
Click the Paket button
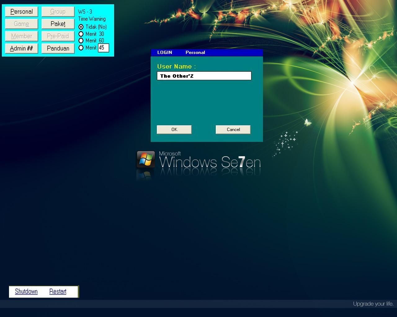pos(57,24)
